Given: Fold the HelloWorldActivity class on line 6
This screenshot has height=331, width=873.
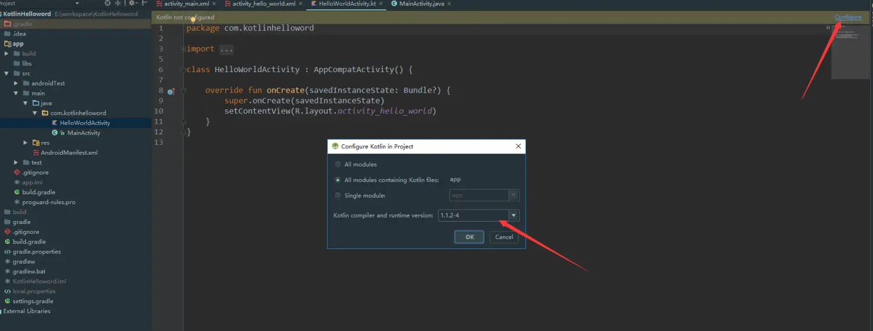Looking at the screenshot, I should click(x=183, y=70).
